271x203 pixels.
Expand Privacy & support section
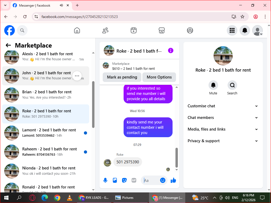coord(223,141)
